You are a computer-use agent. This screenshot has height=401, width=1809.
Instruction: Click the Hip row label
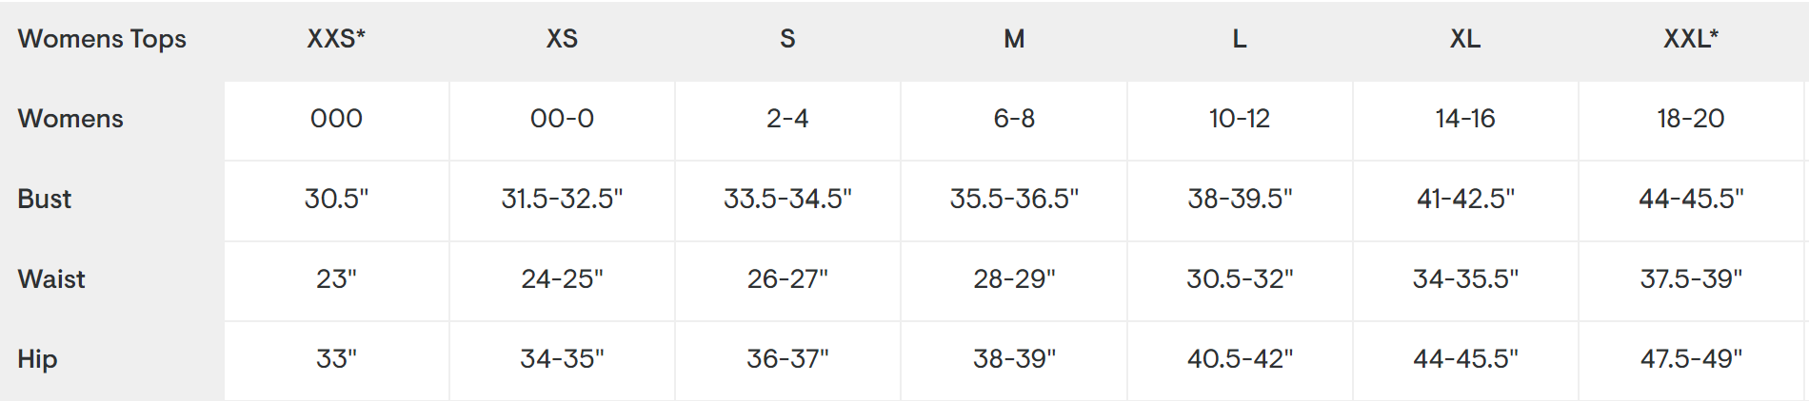38,359
